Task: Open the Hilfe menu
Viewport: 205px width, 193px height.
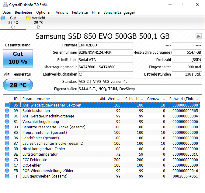Action: coord(96,12)
